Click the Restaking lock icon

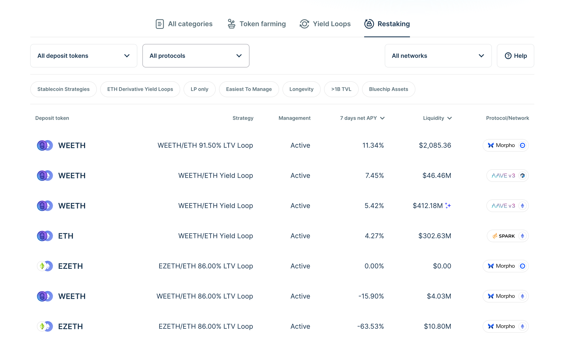point(369,24)
